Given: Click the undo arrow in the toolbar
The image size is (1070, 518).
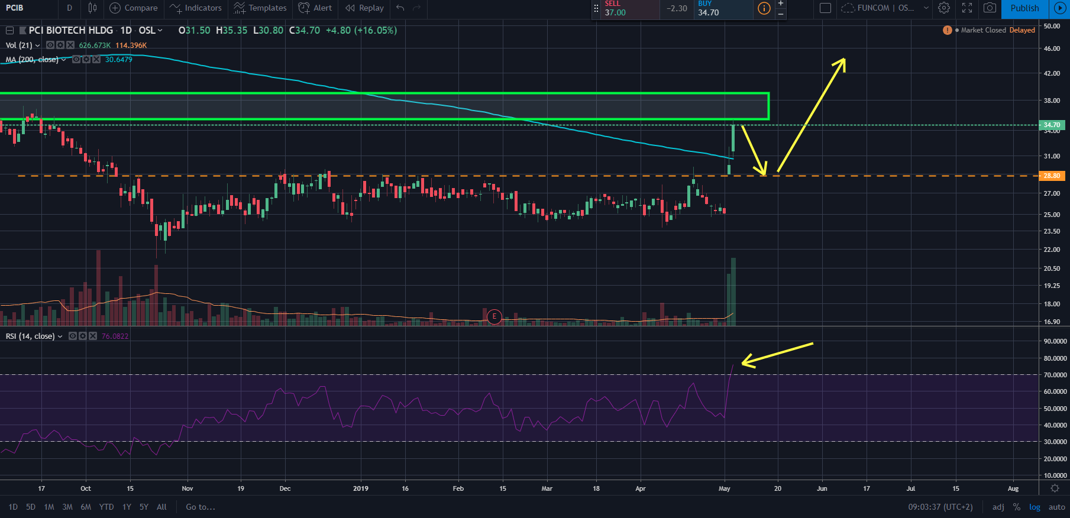Looking at the screenshot, I should pos(400,8).
